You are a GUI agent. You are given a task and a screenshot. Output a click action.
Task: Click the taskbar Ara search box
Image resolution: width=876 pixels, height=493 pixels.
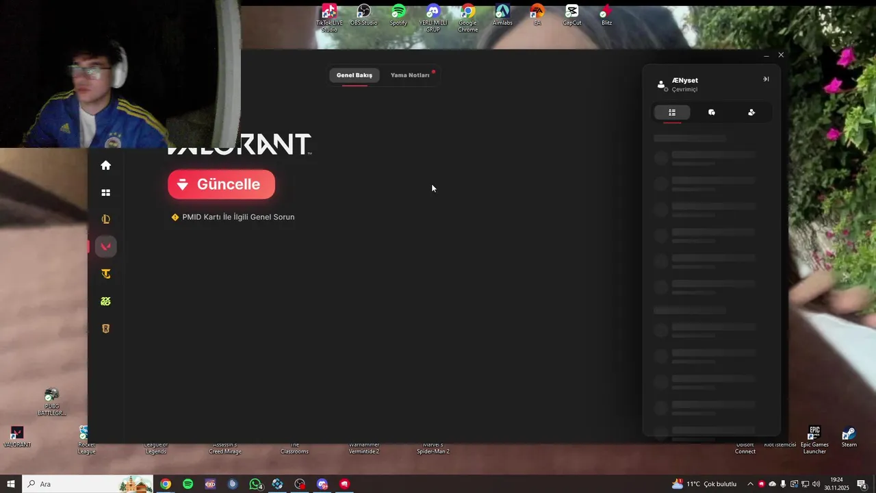point(88,484)
